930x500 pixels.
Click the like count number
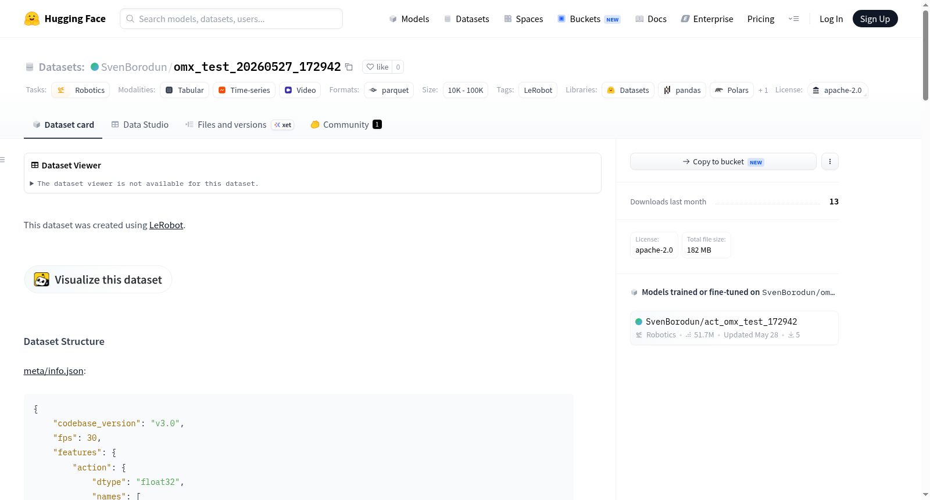point(398,67)
